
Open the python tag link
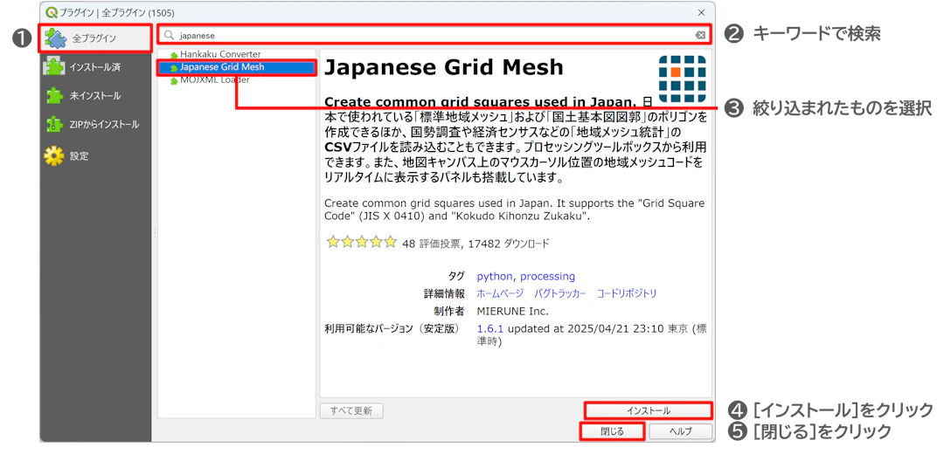pos(495,277)
